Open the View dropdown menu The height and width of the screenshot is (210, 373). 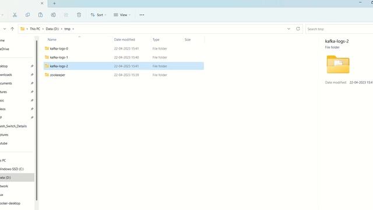pyautogui.click(x=122, y=15)
